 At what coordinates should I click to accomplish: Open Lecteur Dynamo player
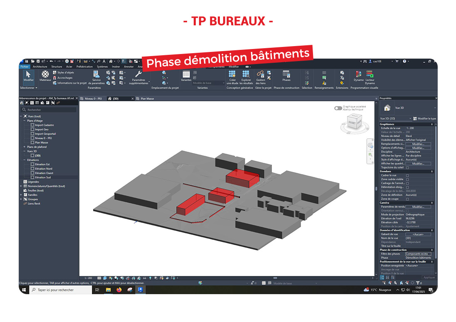coord(370,77)
